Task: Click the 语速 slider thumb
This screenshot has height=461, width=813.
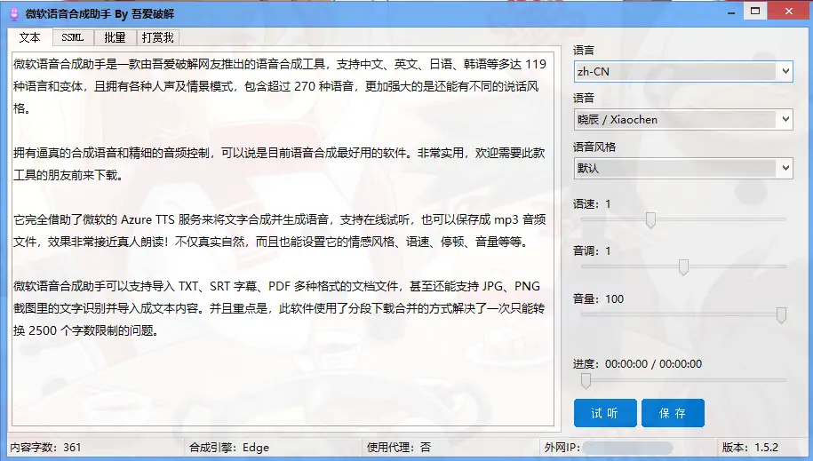Action: [650, 220]
